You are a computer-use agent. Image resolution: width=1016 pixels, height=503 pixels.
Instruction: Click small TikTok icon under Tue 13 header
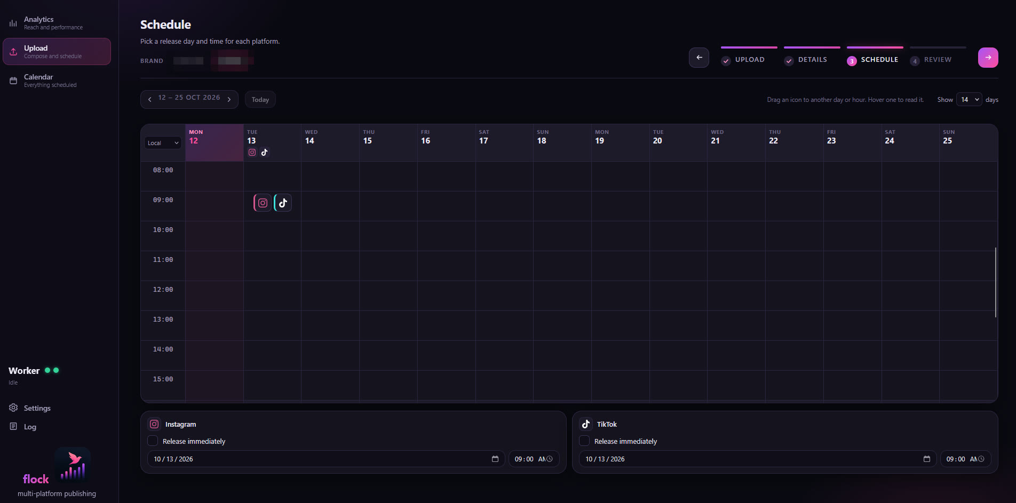[265, 153]
